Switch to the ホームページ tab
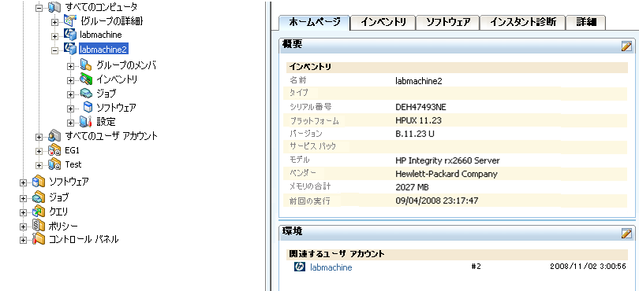This screenshot has width=639, height=291. [x=314, y=22]
